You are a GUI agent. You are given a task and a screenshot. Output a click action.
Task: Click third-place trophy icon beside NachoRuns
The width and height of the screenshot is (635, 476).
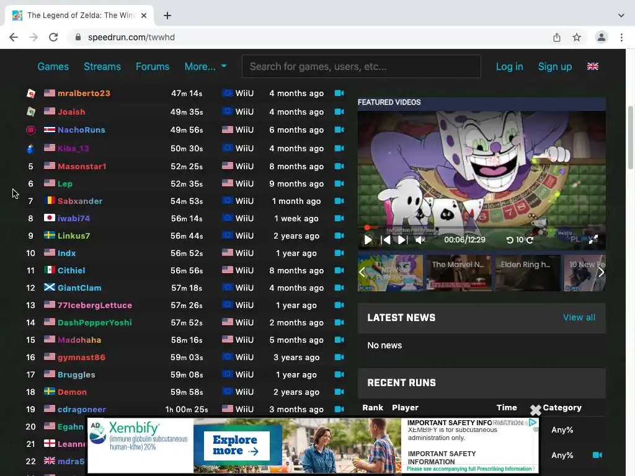coord(31,130)
